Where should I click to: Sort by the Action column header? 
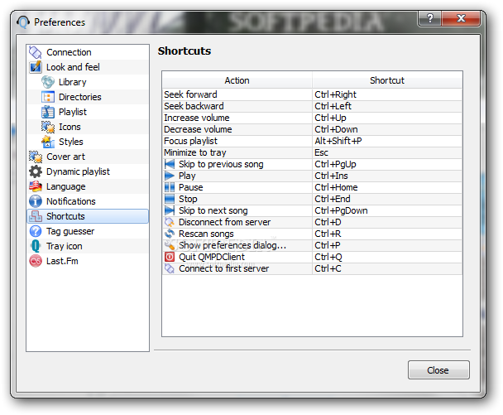(x=237, y=80)
